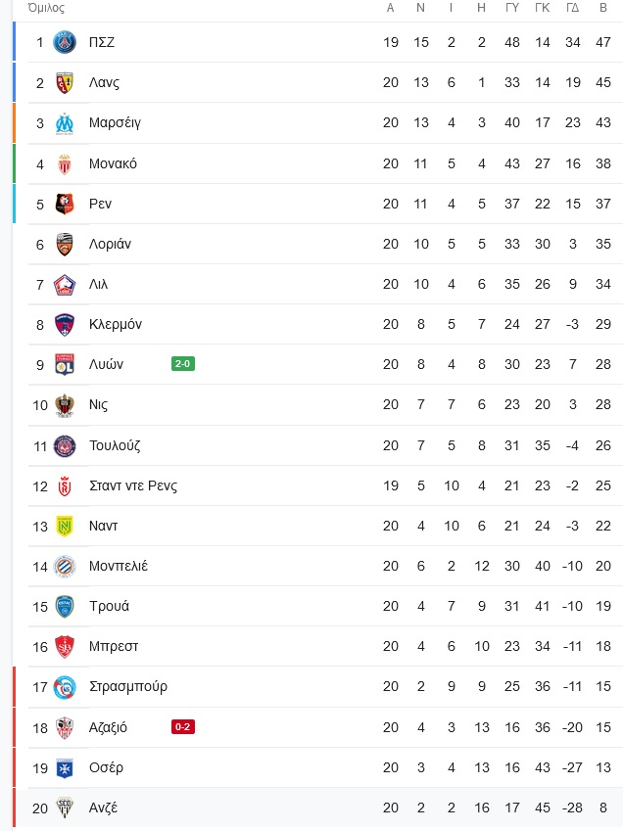Open the green 2-0 live score badge
The width and height of the screenshot is (623, 831).
183,364
